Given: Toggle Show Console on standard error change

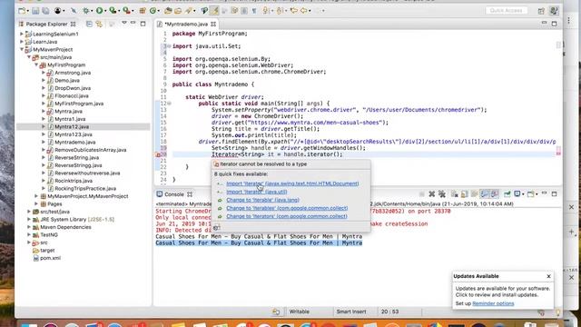Looking at the screenshot, I should (494, 193).
